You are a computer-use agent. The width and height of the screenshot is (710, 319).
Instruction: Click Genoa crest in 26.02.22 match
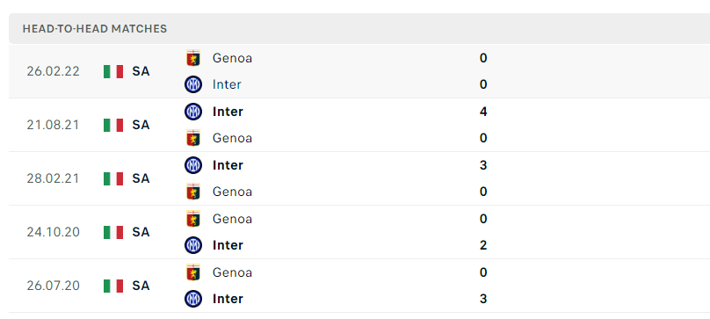coord(193,58)
